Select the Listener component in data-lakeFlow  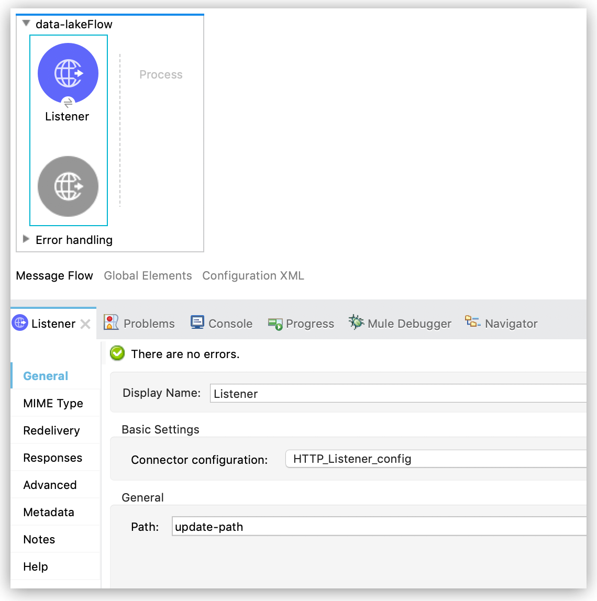68,73
